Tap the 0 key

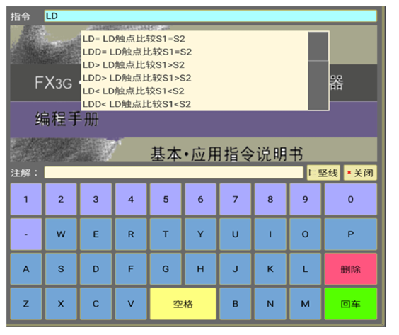click(x=351, y=199)
